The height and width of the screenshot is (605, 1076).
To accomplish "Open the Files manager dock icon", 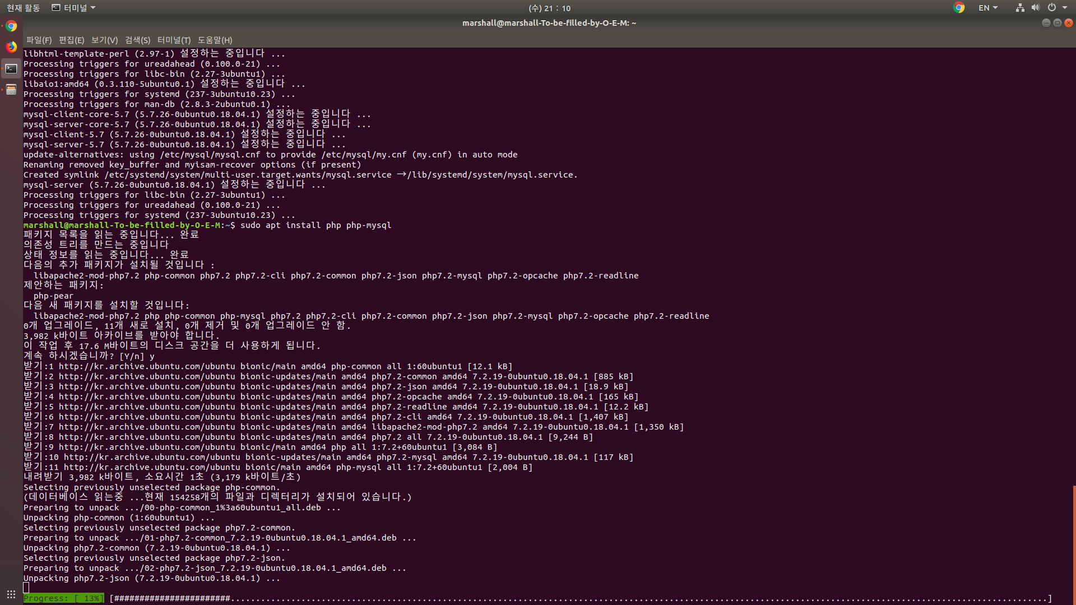I will tap(11, 90).
